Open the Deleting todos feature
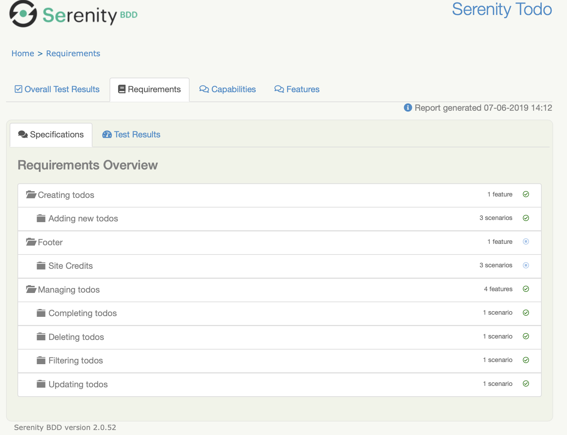 76,337
